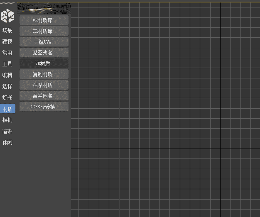Run the 一键UVW button
260x217 pixels.
44,41
